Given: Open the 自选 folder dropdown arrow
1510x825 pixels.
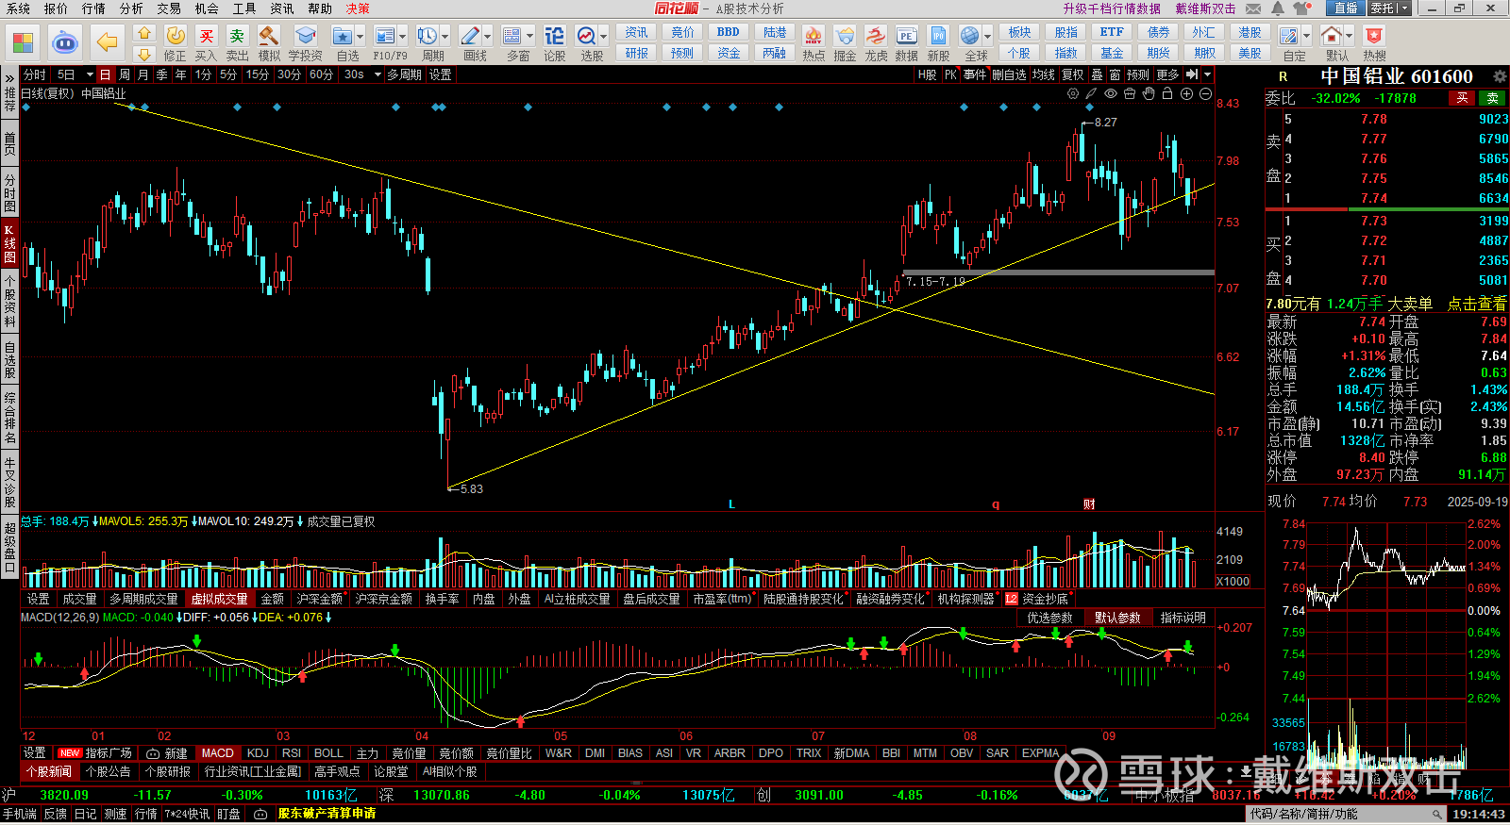Looking at the screenshot, I should coord(361,37).
